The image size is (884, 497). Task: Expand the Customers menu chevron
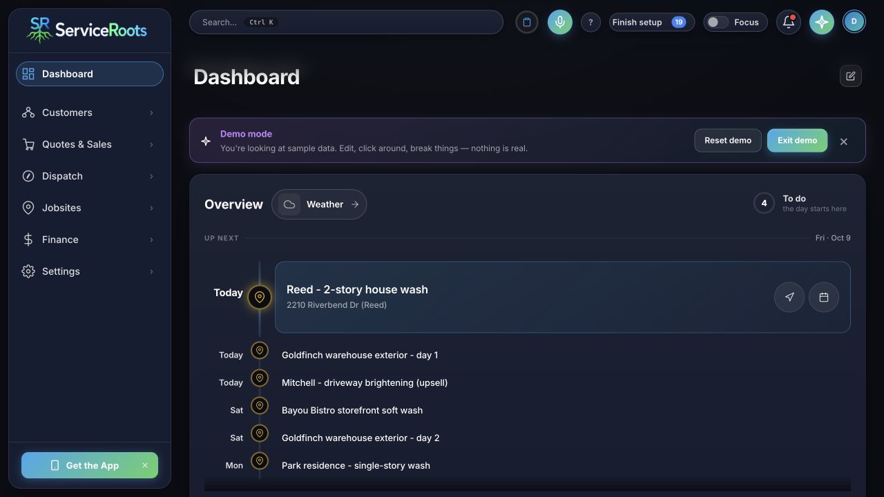[151, 113]
